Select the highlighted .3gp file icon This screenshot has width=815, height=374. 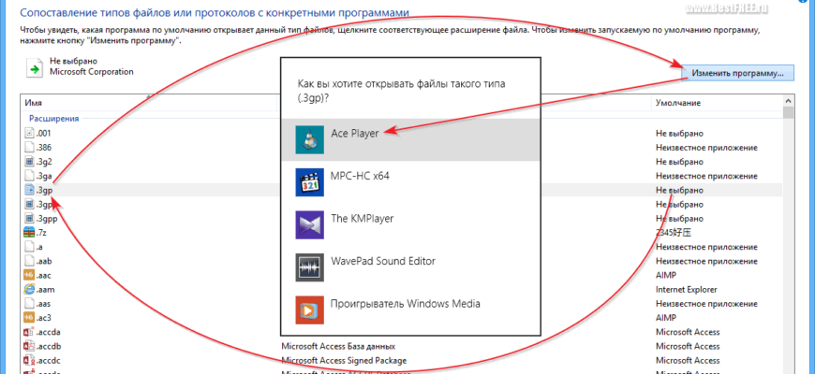[x=29, y=191]
